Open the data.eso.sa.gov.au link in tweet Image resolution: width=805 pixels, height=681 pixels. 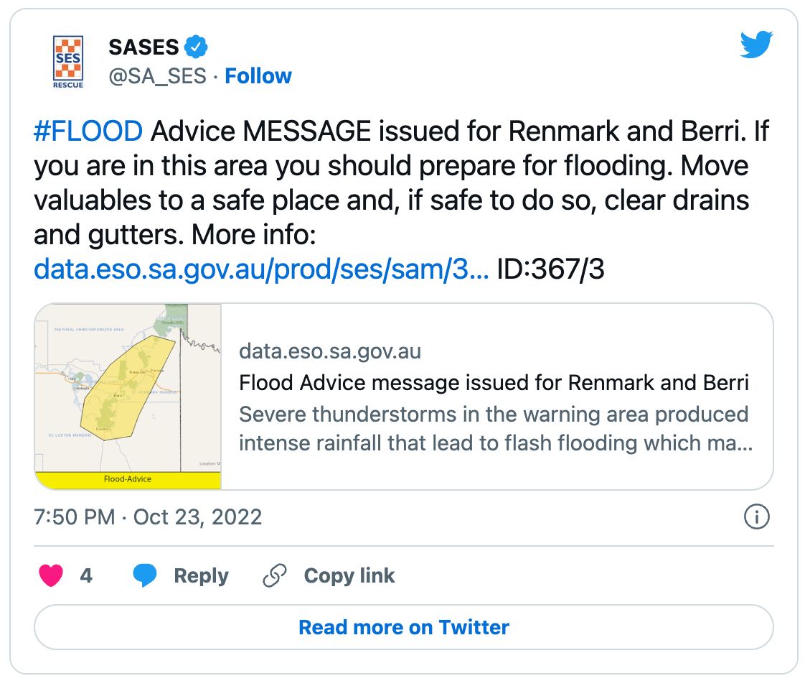coord(262,269)
